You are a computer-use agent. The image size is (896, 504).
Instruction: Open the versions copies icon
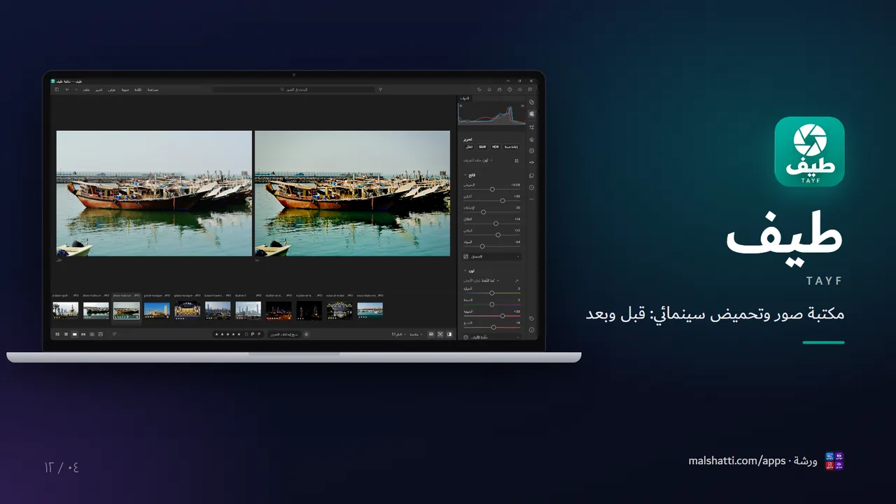click(x=532, y=176)
